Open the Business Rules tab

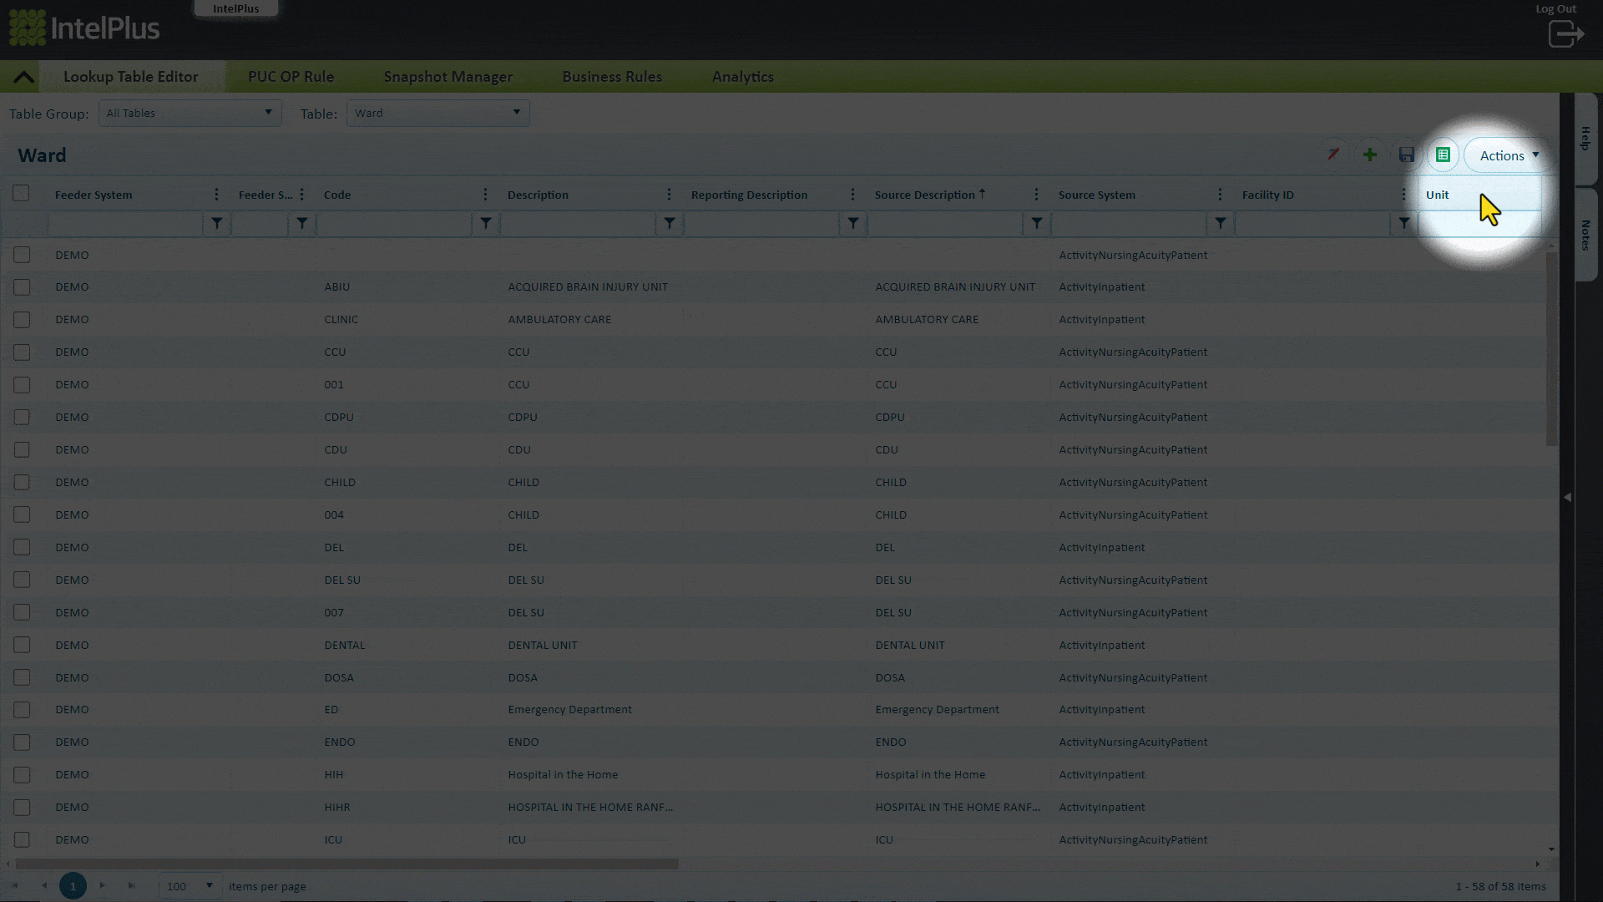612,77
